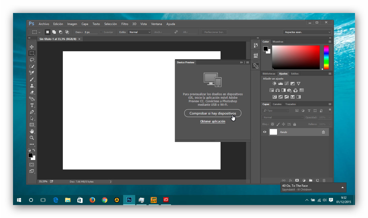Open the Tipo layer filter dropdown
Viewport: 368px width, 218px height.
276,110
